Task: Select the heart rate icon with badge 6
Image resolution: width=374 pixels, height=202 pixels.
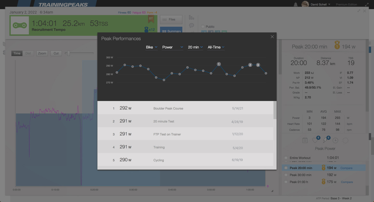Action: (x=315, y=140)
